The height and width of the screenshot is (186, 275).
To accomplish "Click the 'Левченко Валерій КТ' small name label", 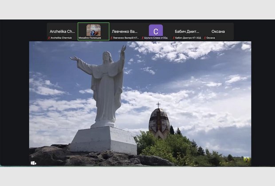I will (126, 38).
